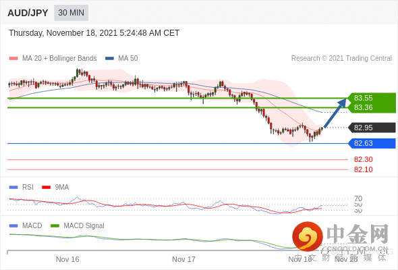Open the Trading Central research credit
398x270 pixels.
[341, 59]
